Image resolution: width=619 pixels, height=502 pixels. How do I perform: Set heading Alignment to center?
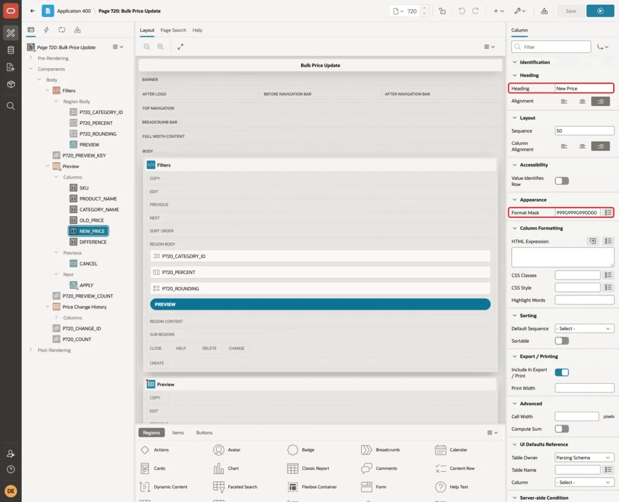point(582,101)
